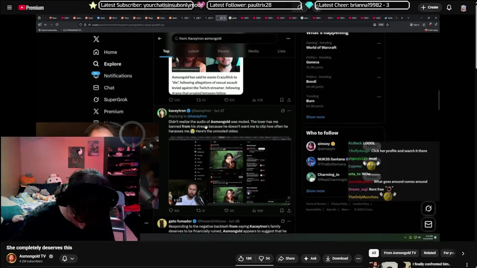The image size is (477, 268).
Task: Open more actions ellipsis beside Download
Action: 358,258
